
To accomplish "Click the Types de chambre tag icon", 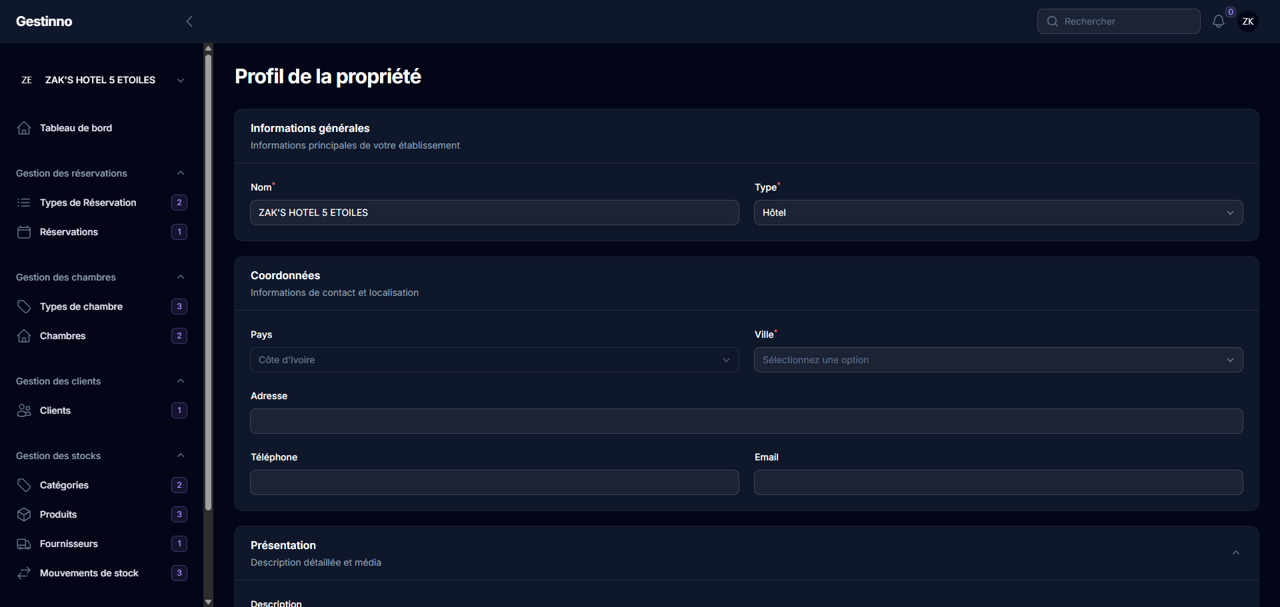I will pyautogui.click(x=24, y=306).
